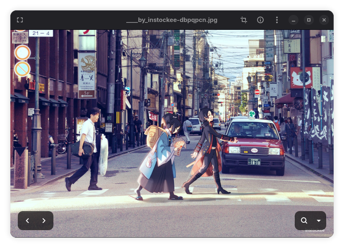
Task: Go to the next image
Action: [x=44, y=221]
